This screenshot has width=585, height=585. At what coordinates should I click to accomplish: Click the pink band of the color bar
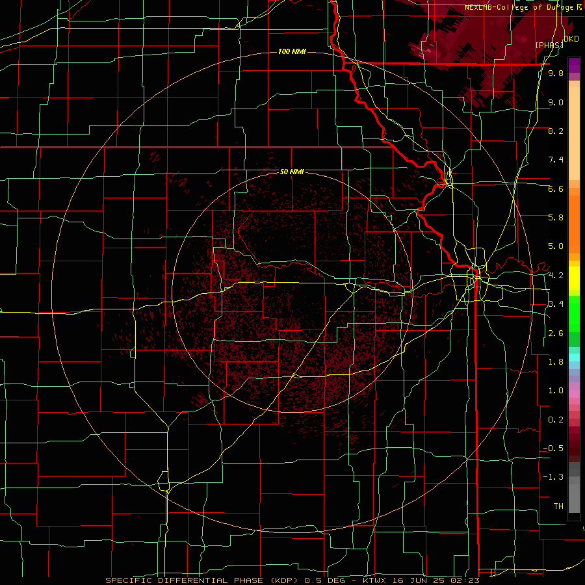click(574, 394)
